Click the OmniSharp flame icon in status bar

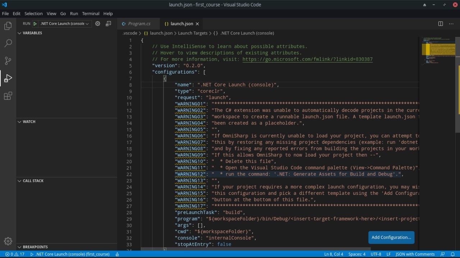click(117, 254)
